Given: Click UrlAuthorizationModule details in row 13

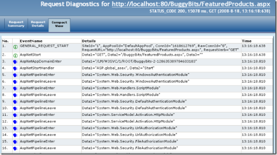Looking at the screenshot, I should coord(129,128).
